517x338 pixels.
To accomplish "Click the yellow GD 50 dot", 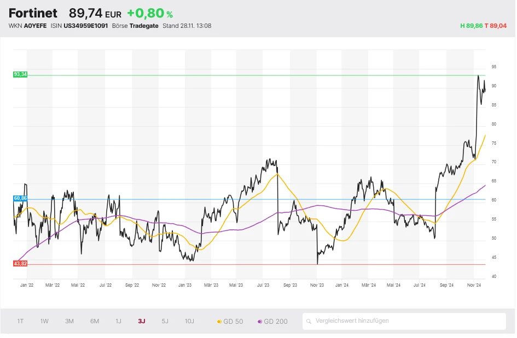I will tap(219, 322).
